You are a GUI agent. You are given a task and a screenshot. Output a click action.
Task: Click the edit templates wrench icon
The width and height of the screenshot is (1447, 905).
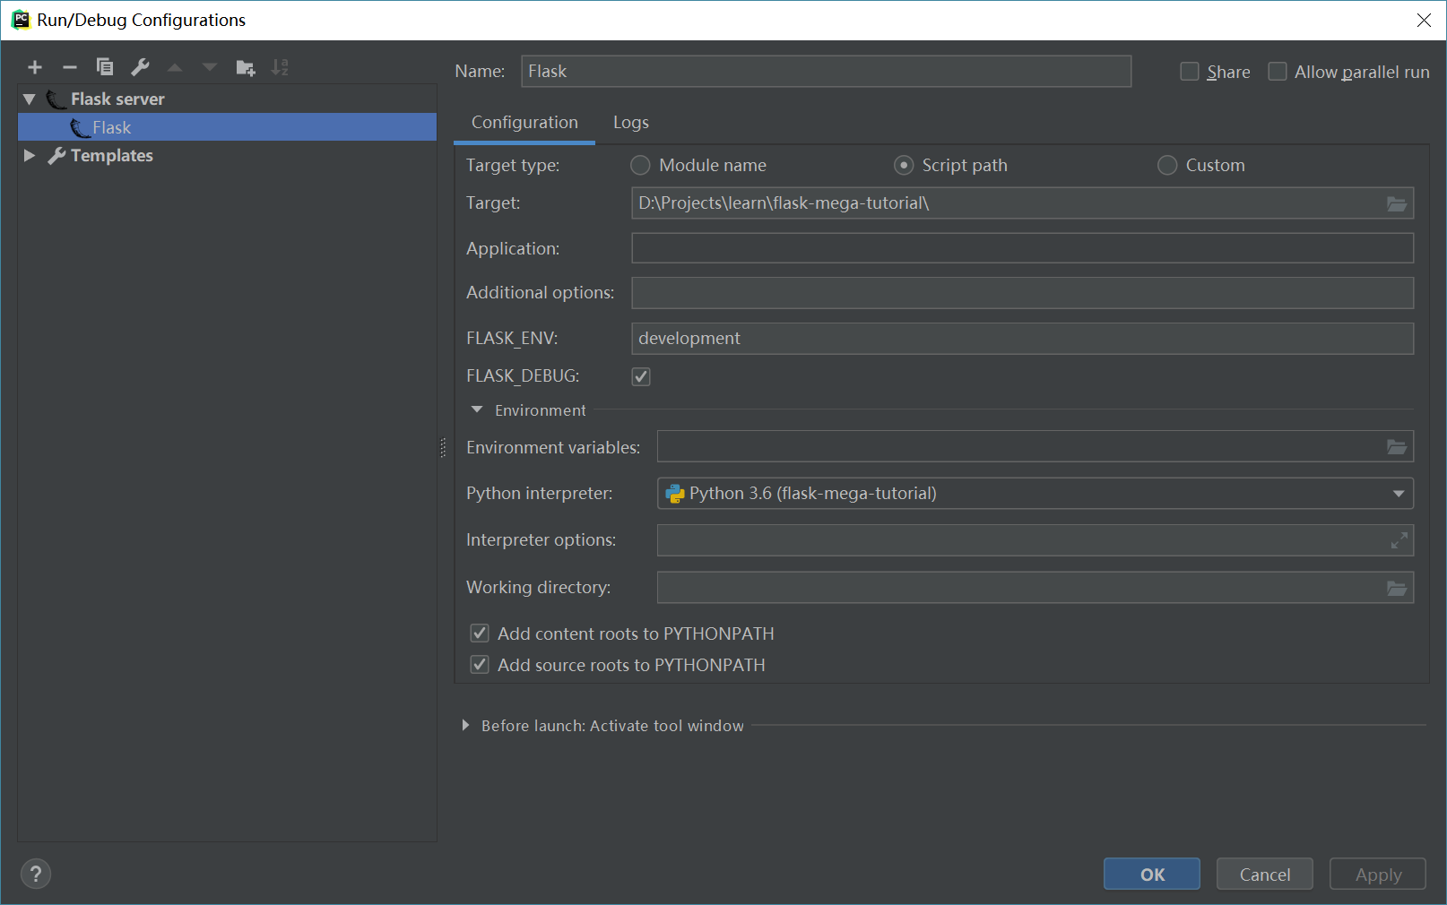[140, 66]
